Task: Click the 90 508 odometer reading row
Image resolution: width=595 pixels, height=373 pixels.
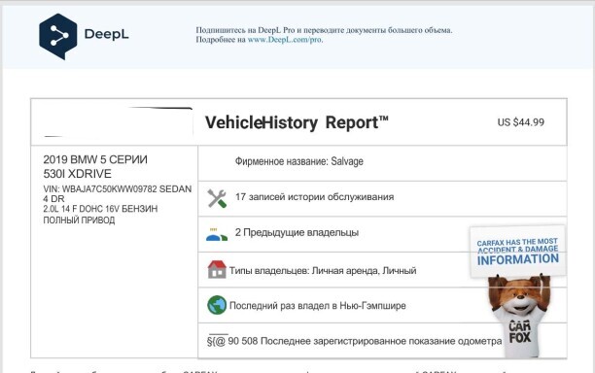Action: pyautogui.click(x=382, y=340)
